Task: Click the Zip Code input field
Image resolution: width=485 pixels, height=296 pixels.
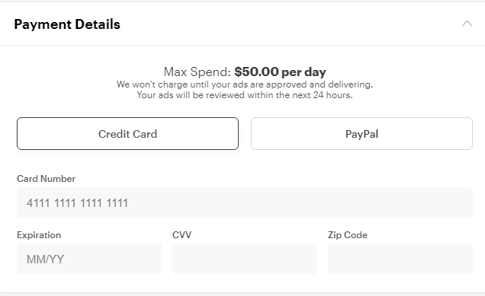Action: tap(400, 259)
